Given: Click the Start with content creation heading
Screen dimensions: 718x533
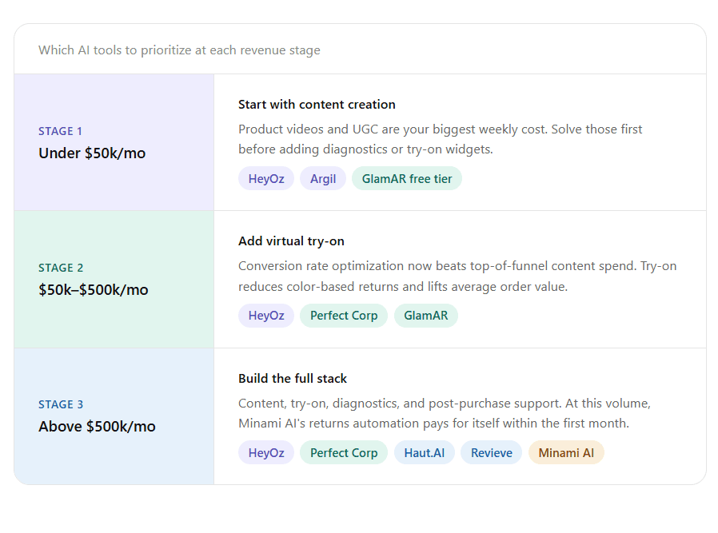Looking at the screenshot, I should pyautogui.click(x=317, y=105).
